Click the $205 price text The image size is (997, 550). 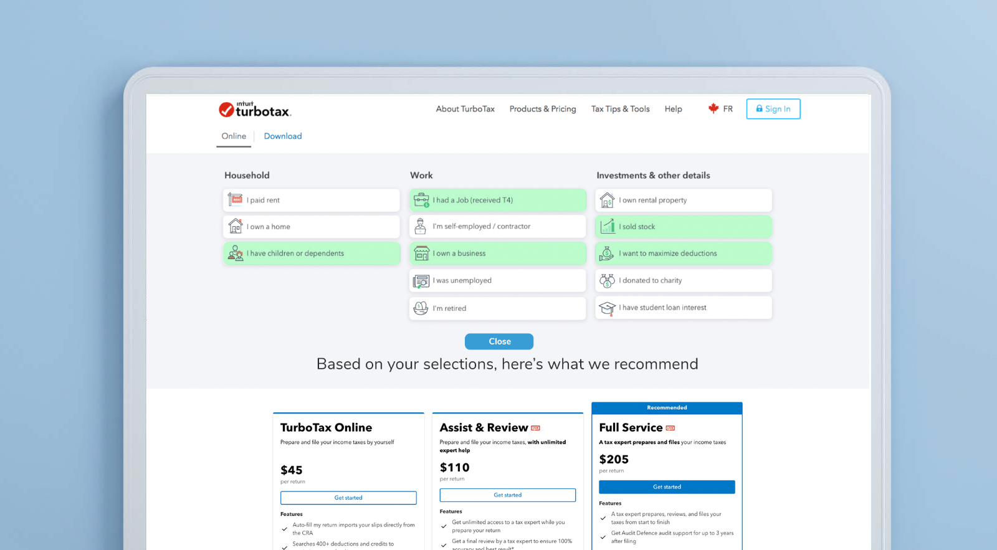point(614,459)
